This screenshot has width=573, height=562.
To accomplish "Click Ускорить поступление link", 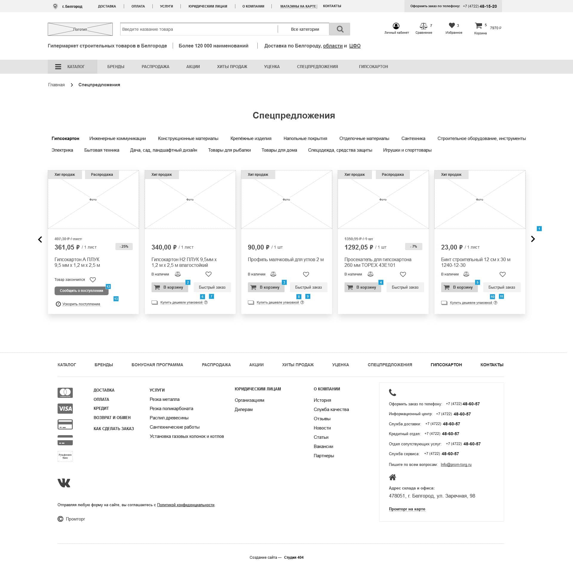I will (x=81, y=304).
